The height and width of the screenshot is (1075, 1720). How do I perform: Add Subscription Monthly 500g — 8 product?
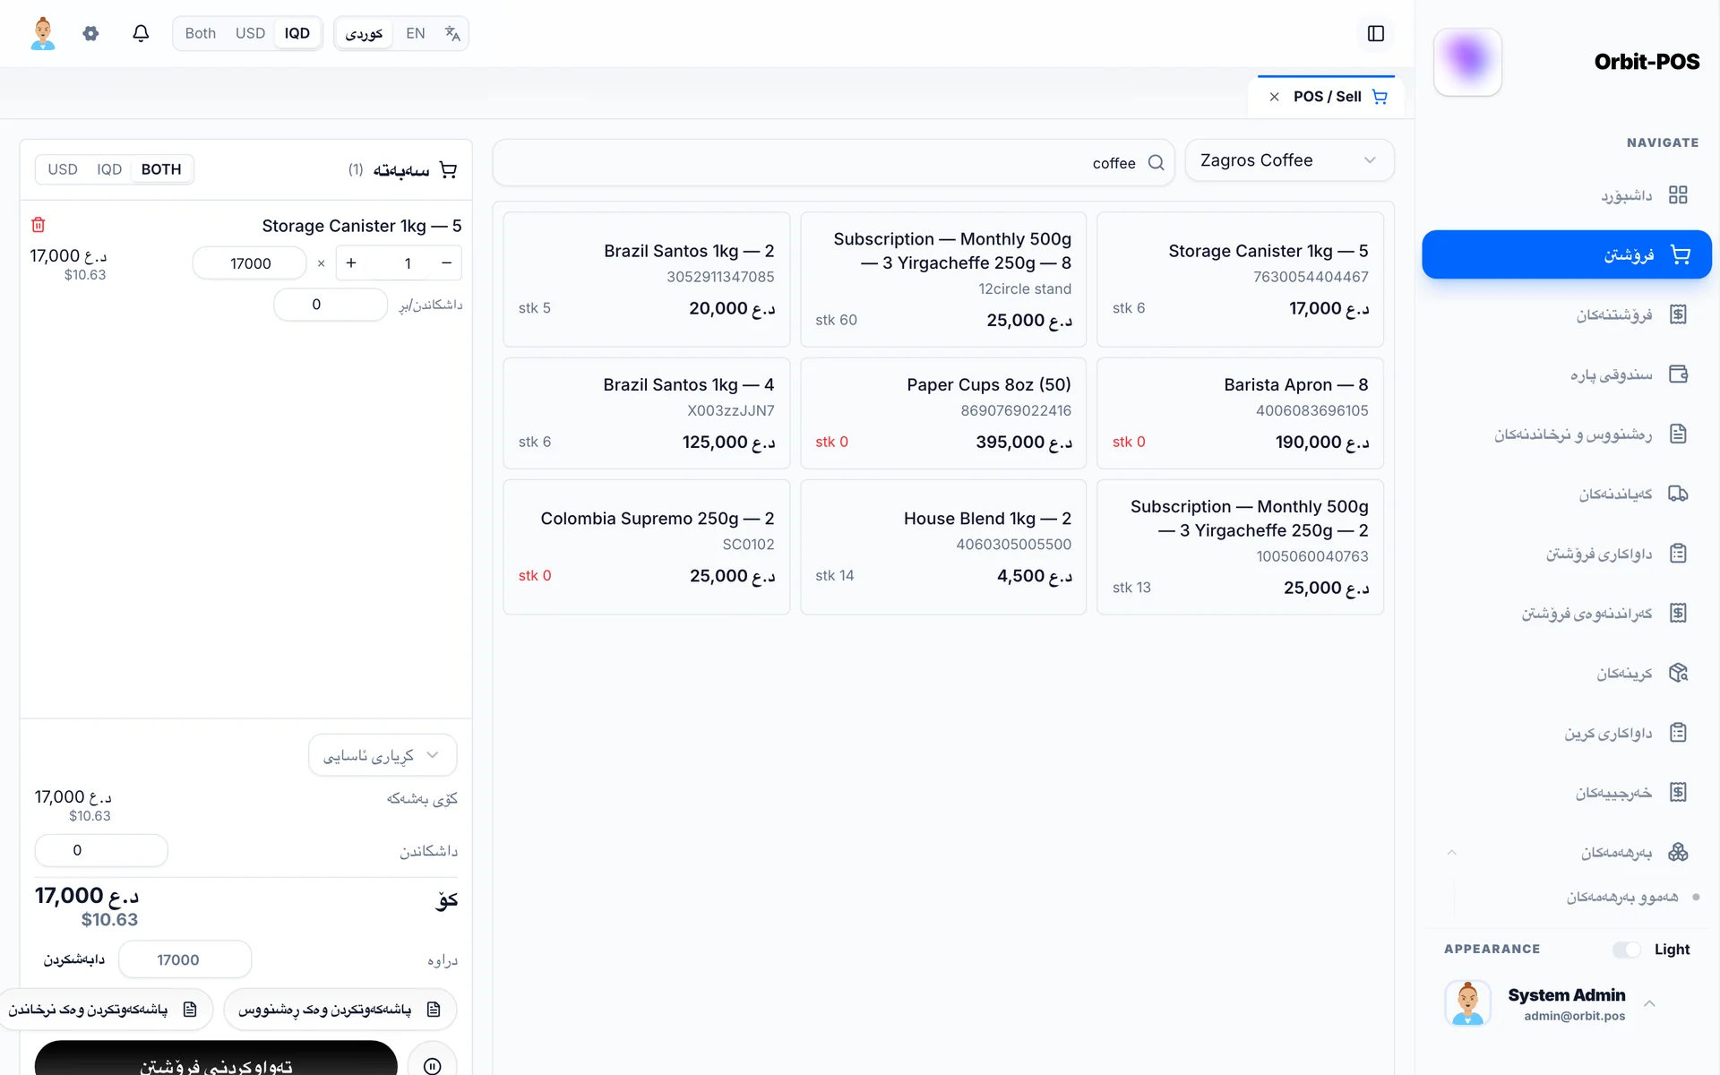[x=943, y=279]
